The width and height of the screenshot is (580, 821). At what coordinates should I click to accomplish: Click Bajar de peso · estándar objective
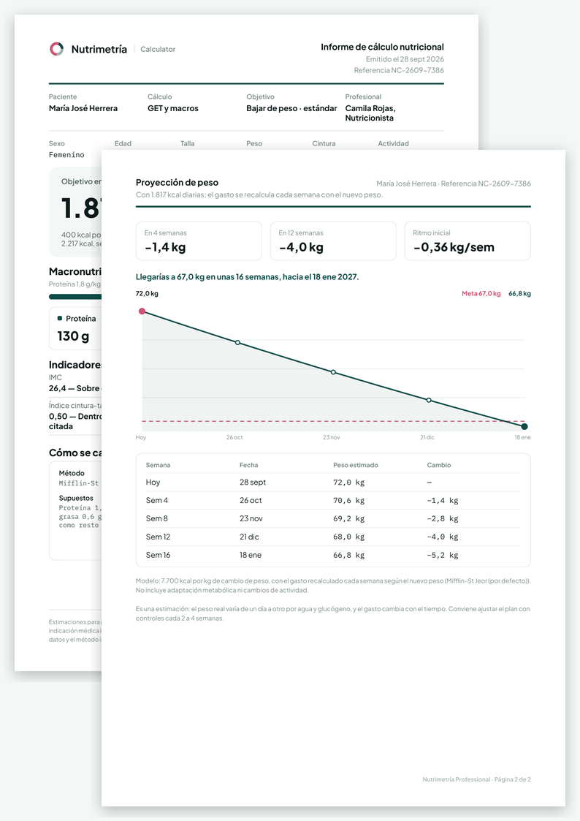[292, 108]
